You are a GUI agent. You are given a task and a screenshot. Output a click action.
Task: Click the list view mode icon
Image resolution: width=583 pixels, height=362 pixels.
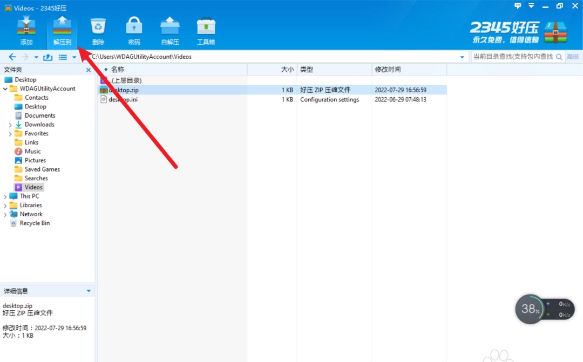tap(63, 57)
